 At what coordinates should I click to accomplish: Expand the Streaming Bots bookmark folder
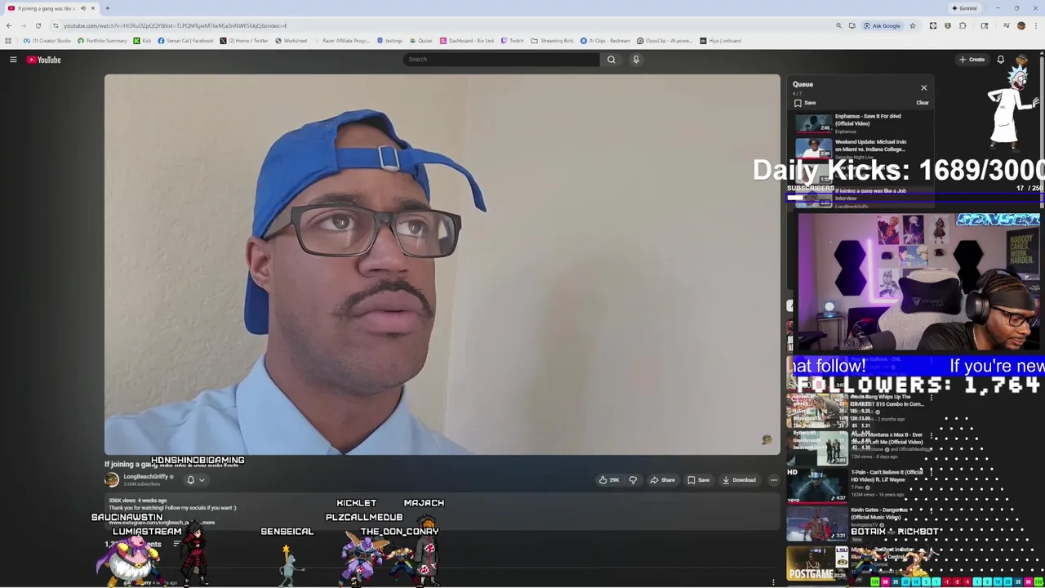(x=552, y=41)
